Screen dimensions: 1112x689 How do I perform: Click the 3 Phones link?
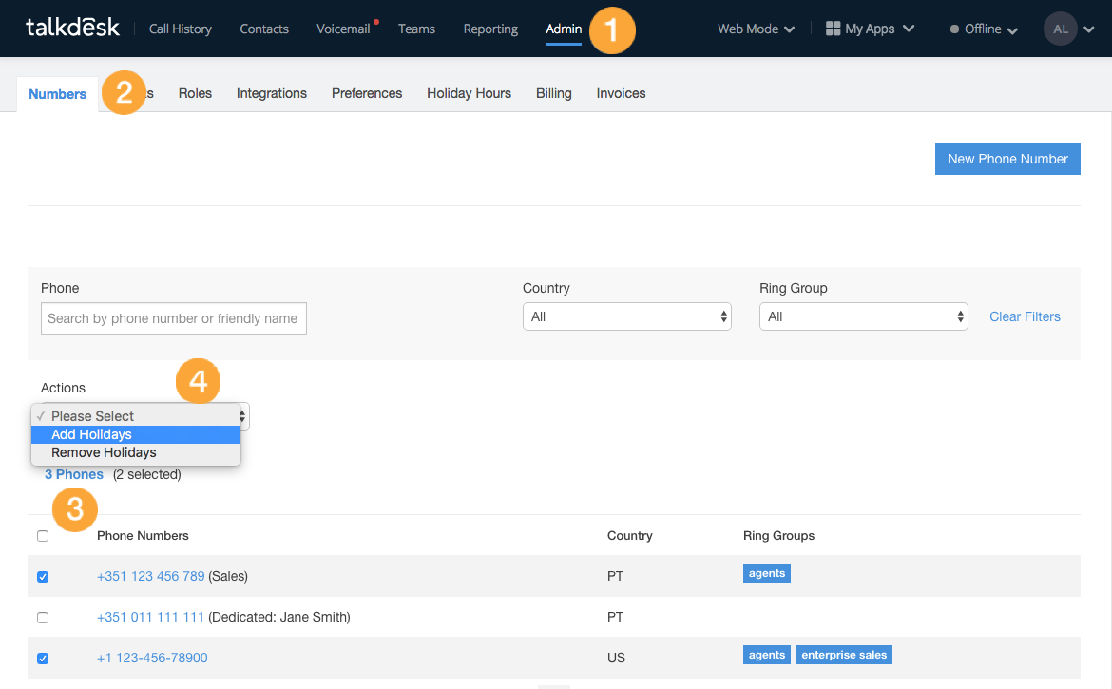[74, 475]
